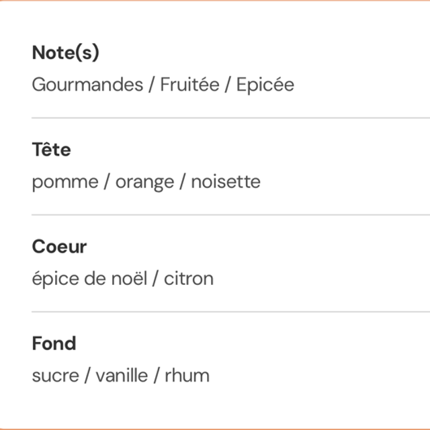Click the "Fruitée" note
430x430 pixels.
click(189, 85)
